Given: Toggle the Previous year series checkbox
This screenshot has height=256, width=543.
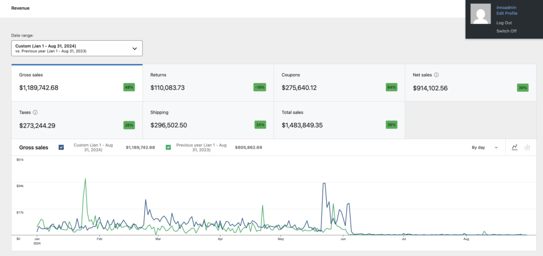Looking at the screenshot, I should pyautogui.click(x=169, y=148).
